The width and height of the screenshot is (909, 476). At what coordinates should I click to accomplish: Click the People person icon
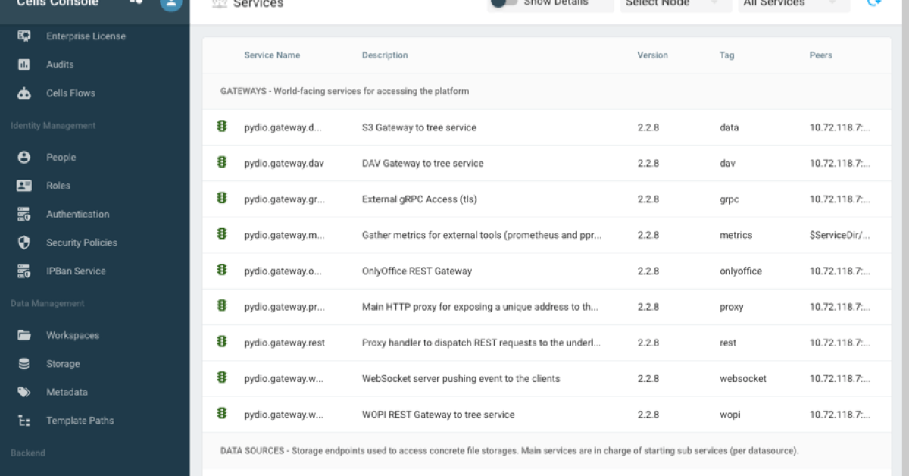(24, 158)
